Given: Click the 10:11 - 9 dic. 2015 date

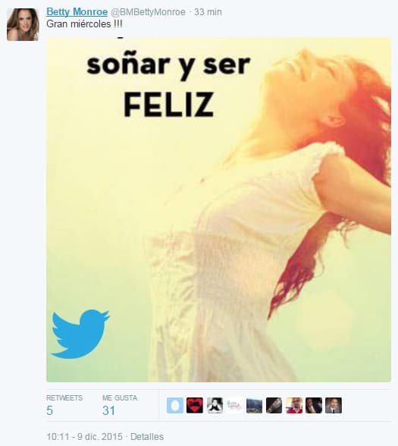Looking at the screenshot, I should click(84, 437).
